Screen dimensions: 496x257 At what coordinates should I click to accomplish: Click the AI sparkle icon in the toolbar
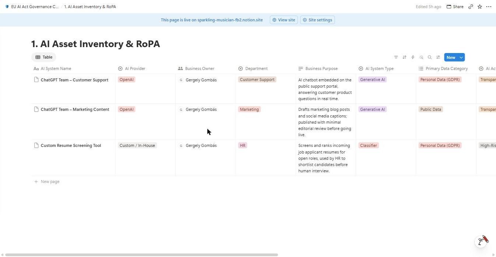tap(421, 57)
